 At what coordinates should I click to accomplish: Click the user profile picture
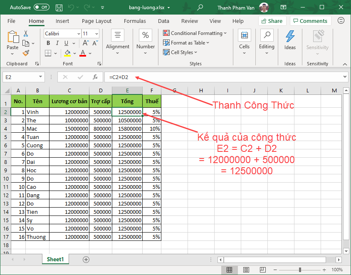[264, 7]
